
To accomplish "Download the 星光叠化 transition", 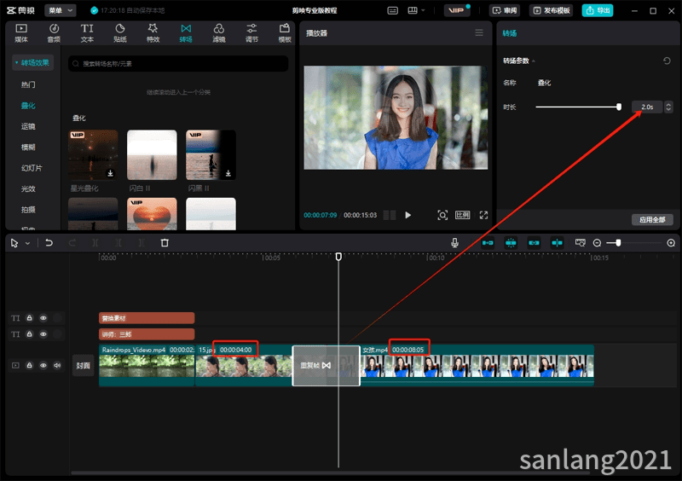I will pyautogui.click(x=111, y=173).
